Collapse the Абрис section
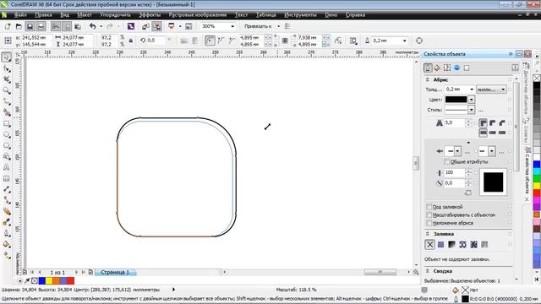 tap(428, 79)
